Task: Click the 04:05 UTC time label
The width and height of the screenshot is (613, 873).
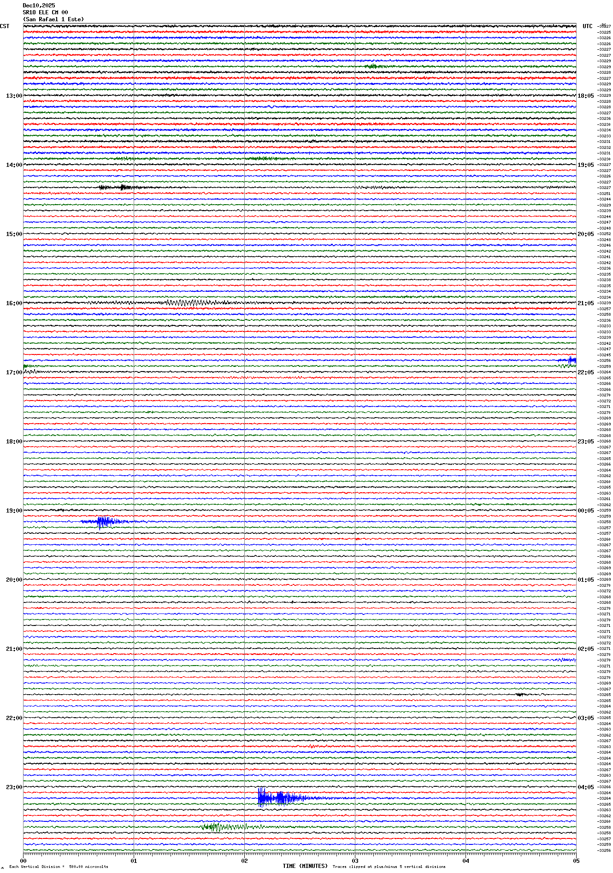Action: tap(585, 787)
